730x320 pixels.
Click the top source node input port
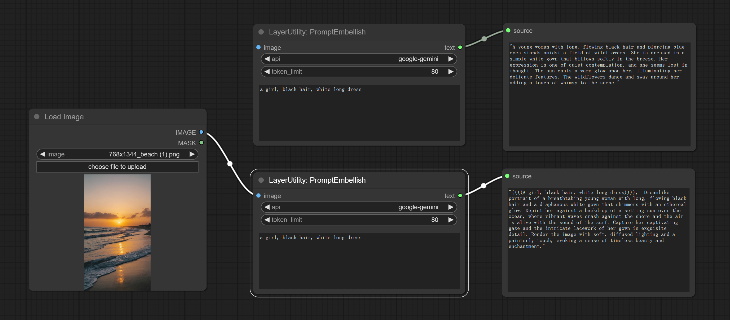[508, 30]
